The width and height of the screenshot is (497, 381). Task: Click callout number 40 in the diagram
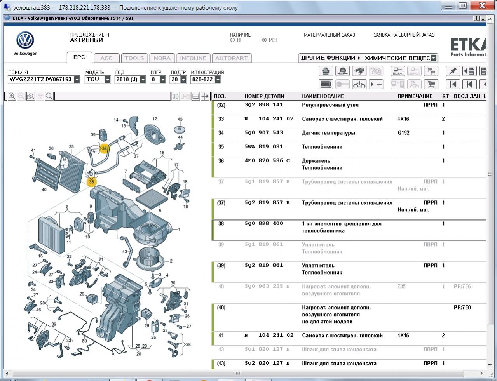click(x=44, y=190)
